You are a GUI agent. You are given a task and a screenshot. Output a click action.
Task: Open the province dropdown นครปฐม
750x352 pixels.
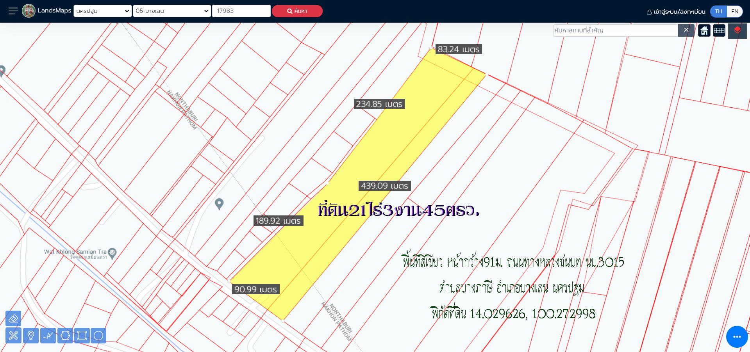tap(103, 11)
